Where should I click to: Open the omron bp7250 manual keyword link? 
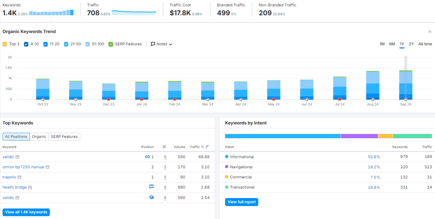click(x=23, y=167)
